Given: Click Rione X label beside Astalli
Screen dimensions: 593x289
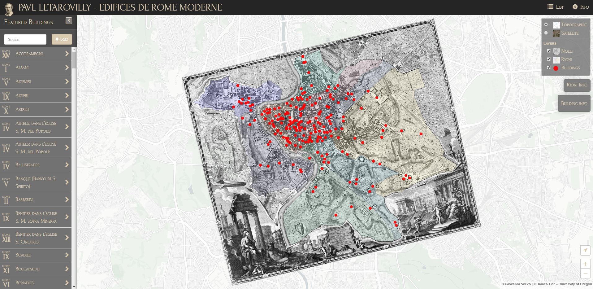Looking at the screenshot, I should point(6,110).
